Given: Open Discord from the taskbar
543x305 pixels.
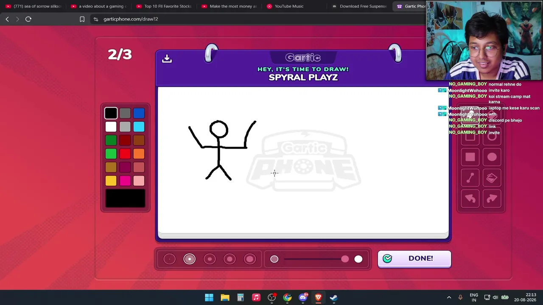Looking at the screenshot, I should [x=302, y=297].
